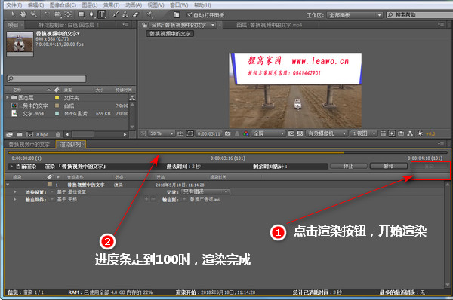Select the arrow Selection tool

[x=13, y=14]
